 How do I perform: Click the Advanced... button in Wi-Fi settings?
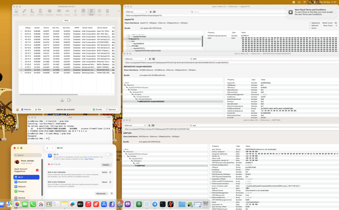click(x=101, y=193)
